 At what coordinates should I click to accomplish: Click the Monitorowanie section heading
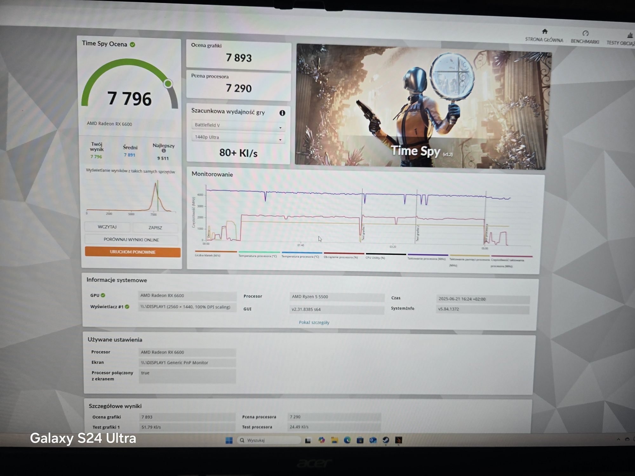pos(212,174)
